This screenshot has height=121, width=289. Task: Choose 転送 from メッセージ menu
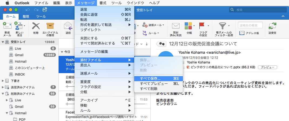click(104, 20)
